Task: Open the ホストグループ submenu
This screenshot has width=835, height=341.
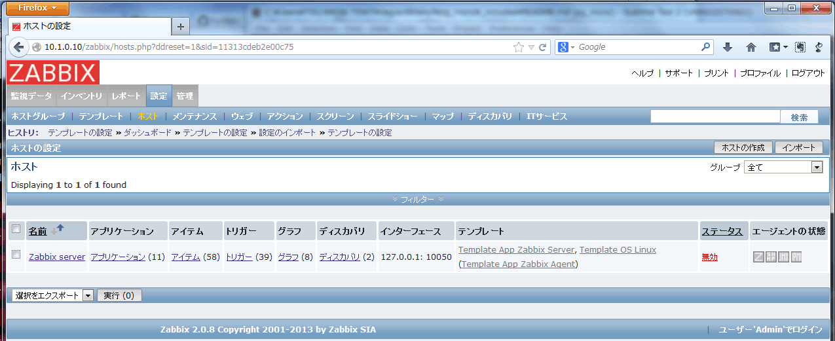Action: click(39, 116)
